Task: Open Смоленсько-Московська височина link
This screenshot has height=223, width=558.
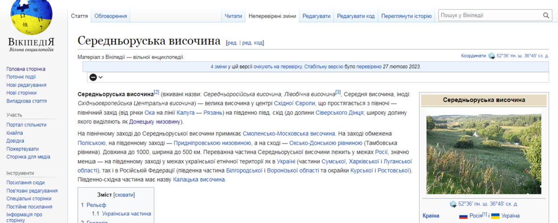Action: 289,133
